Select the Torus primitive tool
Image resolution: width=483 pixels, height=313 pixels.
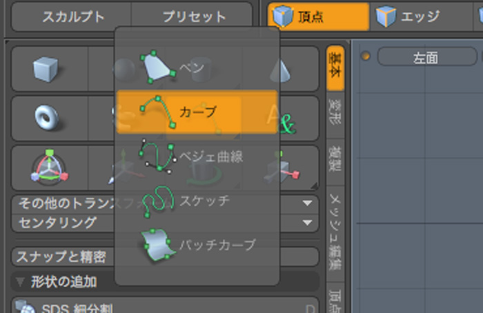click(46, 117)
